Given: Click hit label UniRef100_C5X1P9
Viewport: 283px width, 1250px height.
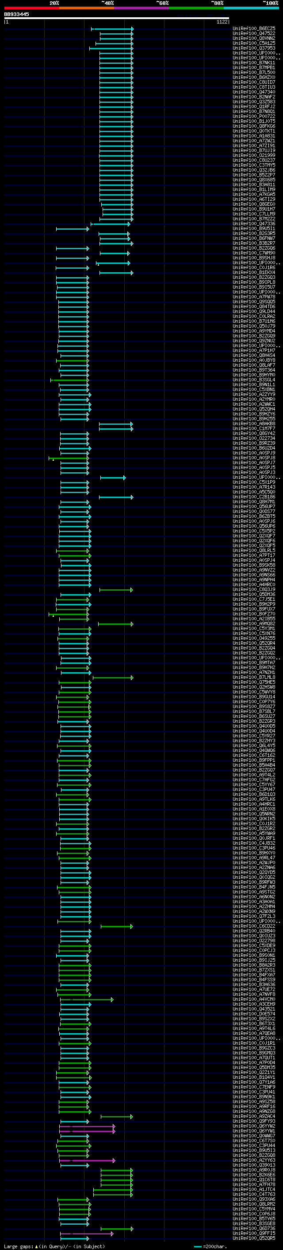Looking at the screenshot, I should [x=254, y=482].
